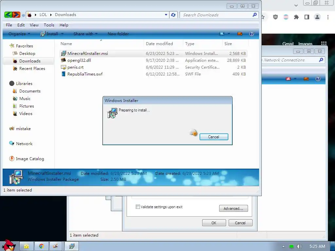Click the Advanced... button
This screenshot has width=335, height=251.
(x=233, y=209)
